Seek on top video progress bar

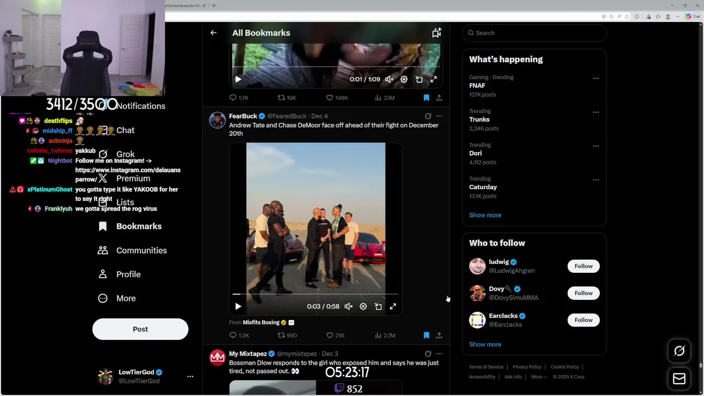336,67
